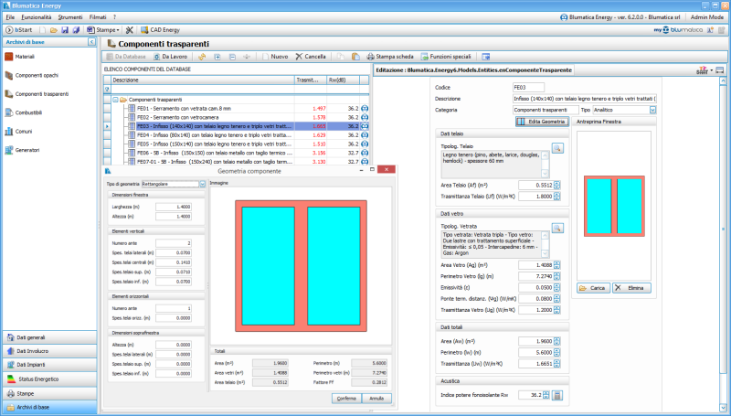
Task: Click the window layout icon after Funzioni speciali
Action: (x=486, y=57)
